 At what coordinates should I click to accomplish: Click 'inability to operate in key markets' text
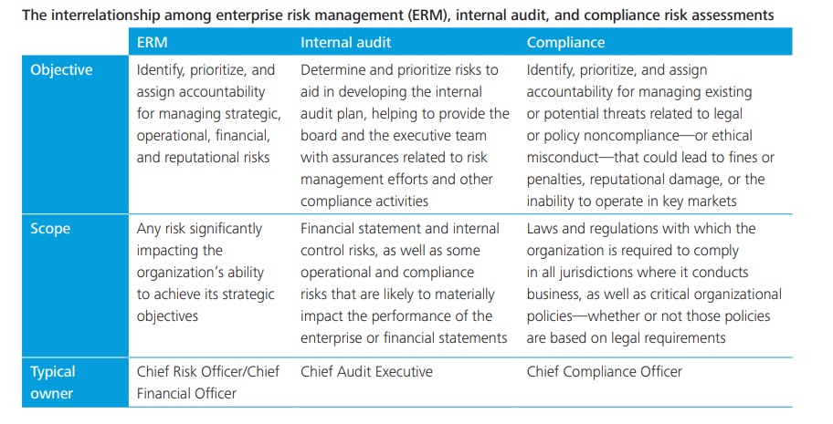coord(632,202)
